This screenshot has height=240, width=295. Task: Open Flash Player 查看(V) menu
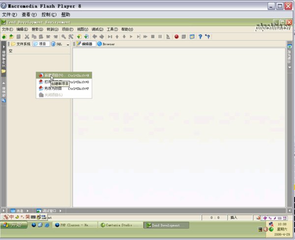point(29,14)
